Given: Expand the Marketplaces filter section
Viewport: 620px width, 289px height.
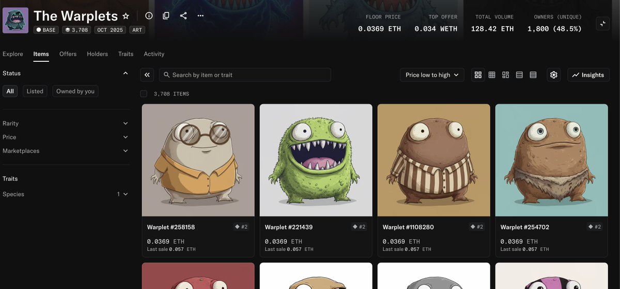Looking at the screenshot, I should coord(65,151).
